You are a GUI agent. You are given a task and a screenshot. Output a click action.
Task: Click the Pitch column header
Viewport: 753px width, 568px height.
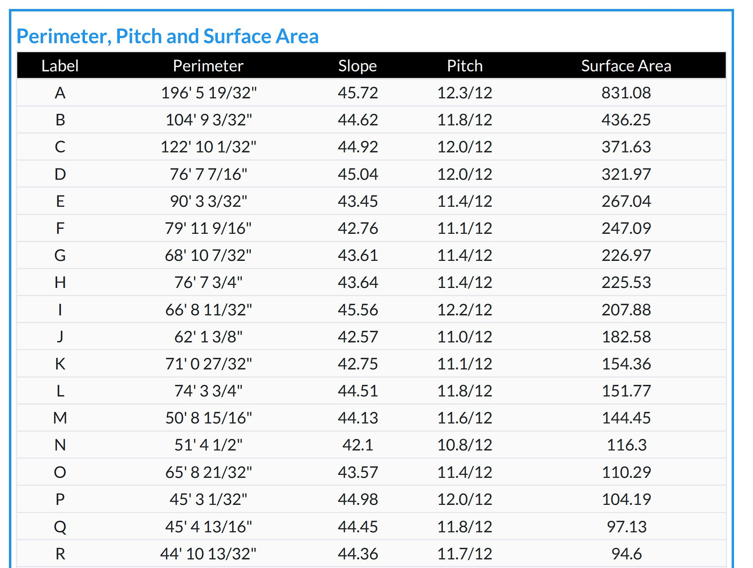pos(465,66)
